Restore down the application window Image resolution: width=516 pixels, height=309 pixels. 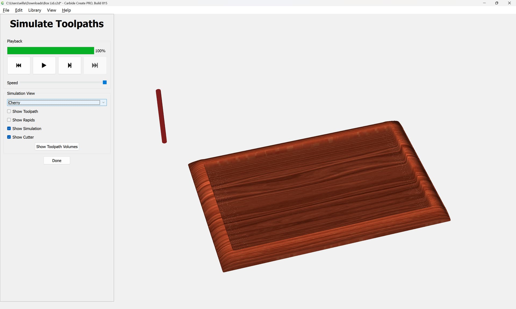click(497, 3)
